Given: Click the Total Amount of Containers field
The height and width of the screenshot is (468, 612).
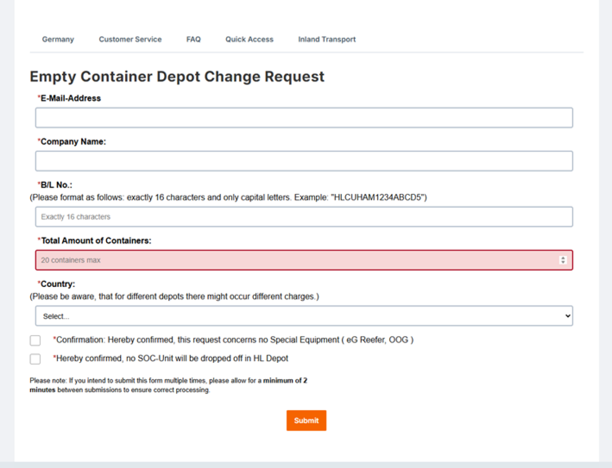Looking at the screenshot, I should [x=296, y=260].
